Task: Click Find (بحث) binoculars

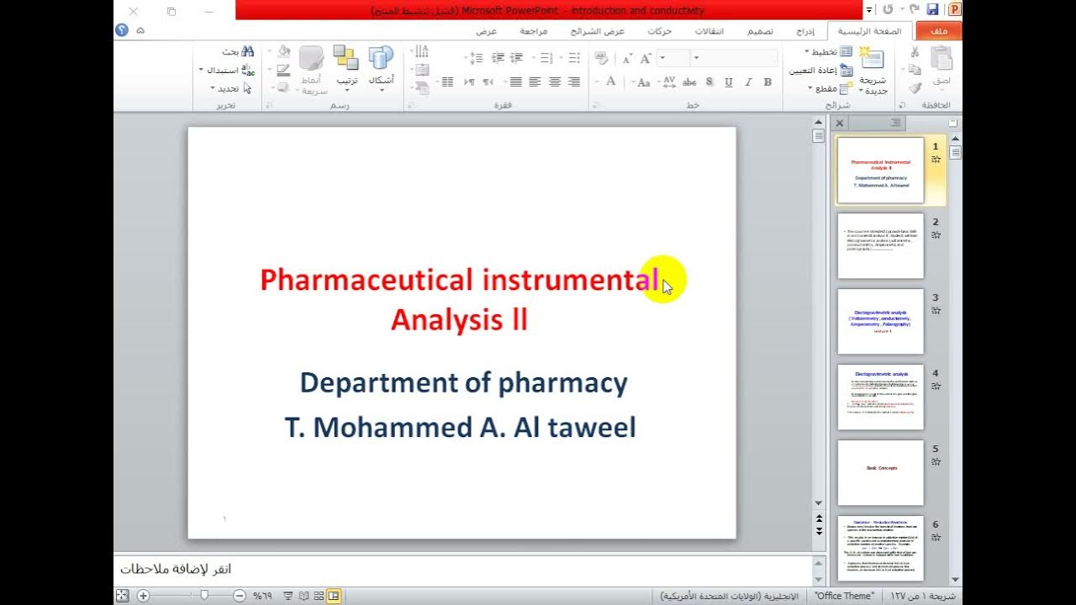Action: click(x=238, y=52)
